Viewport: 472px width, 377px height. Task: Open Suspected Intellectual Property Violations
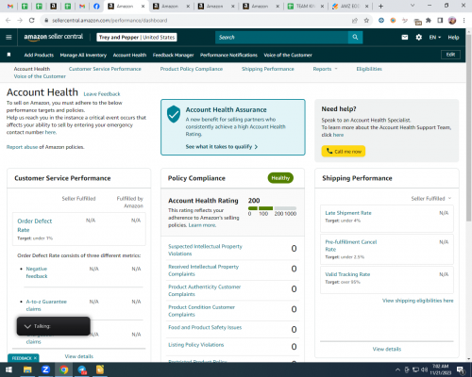pyautogui.click(x=205, y=250)
